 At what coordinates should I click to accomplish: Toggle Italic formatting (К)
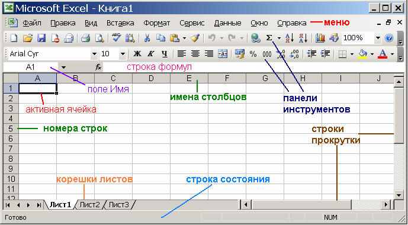pos(150,54)
